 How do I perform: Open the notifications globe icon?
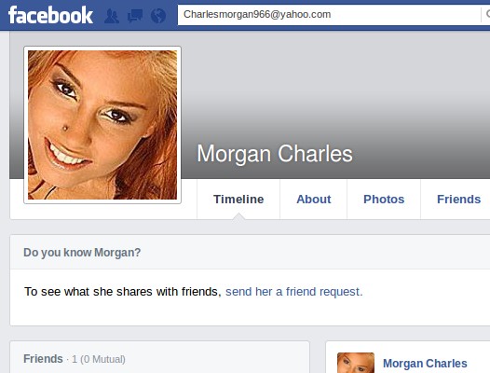tap(158, 15)
